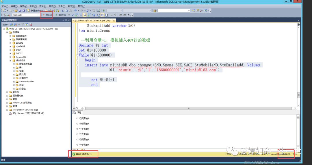Viewport: 312px width, 165px height.
Task: Toggle Include Client Statistics icon
Action: point(94,15)
